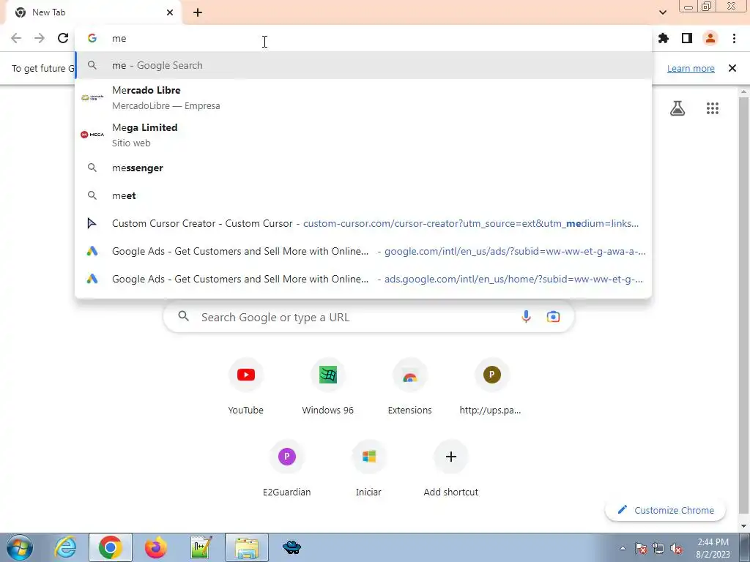
Task: Open Windows 96 shortcut
Action: click(327, 386)
